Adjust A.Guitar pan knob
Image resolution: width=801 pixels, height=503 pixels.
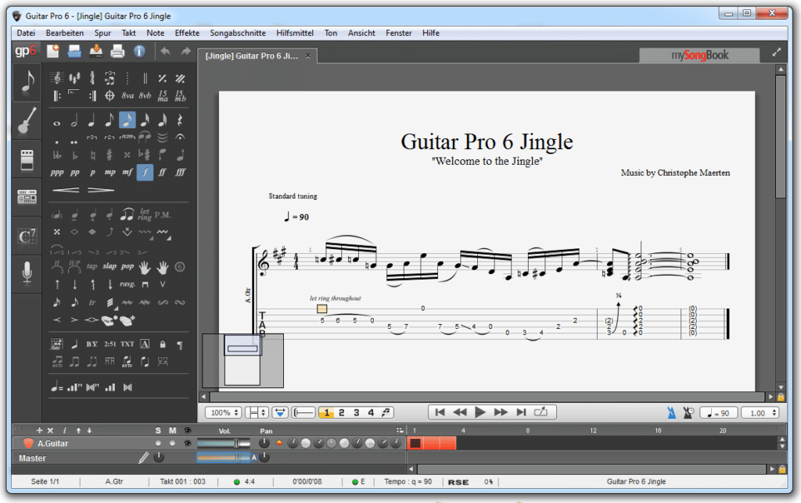click(x=264, y=444)
